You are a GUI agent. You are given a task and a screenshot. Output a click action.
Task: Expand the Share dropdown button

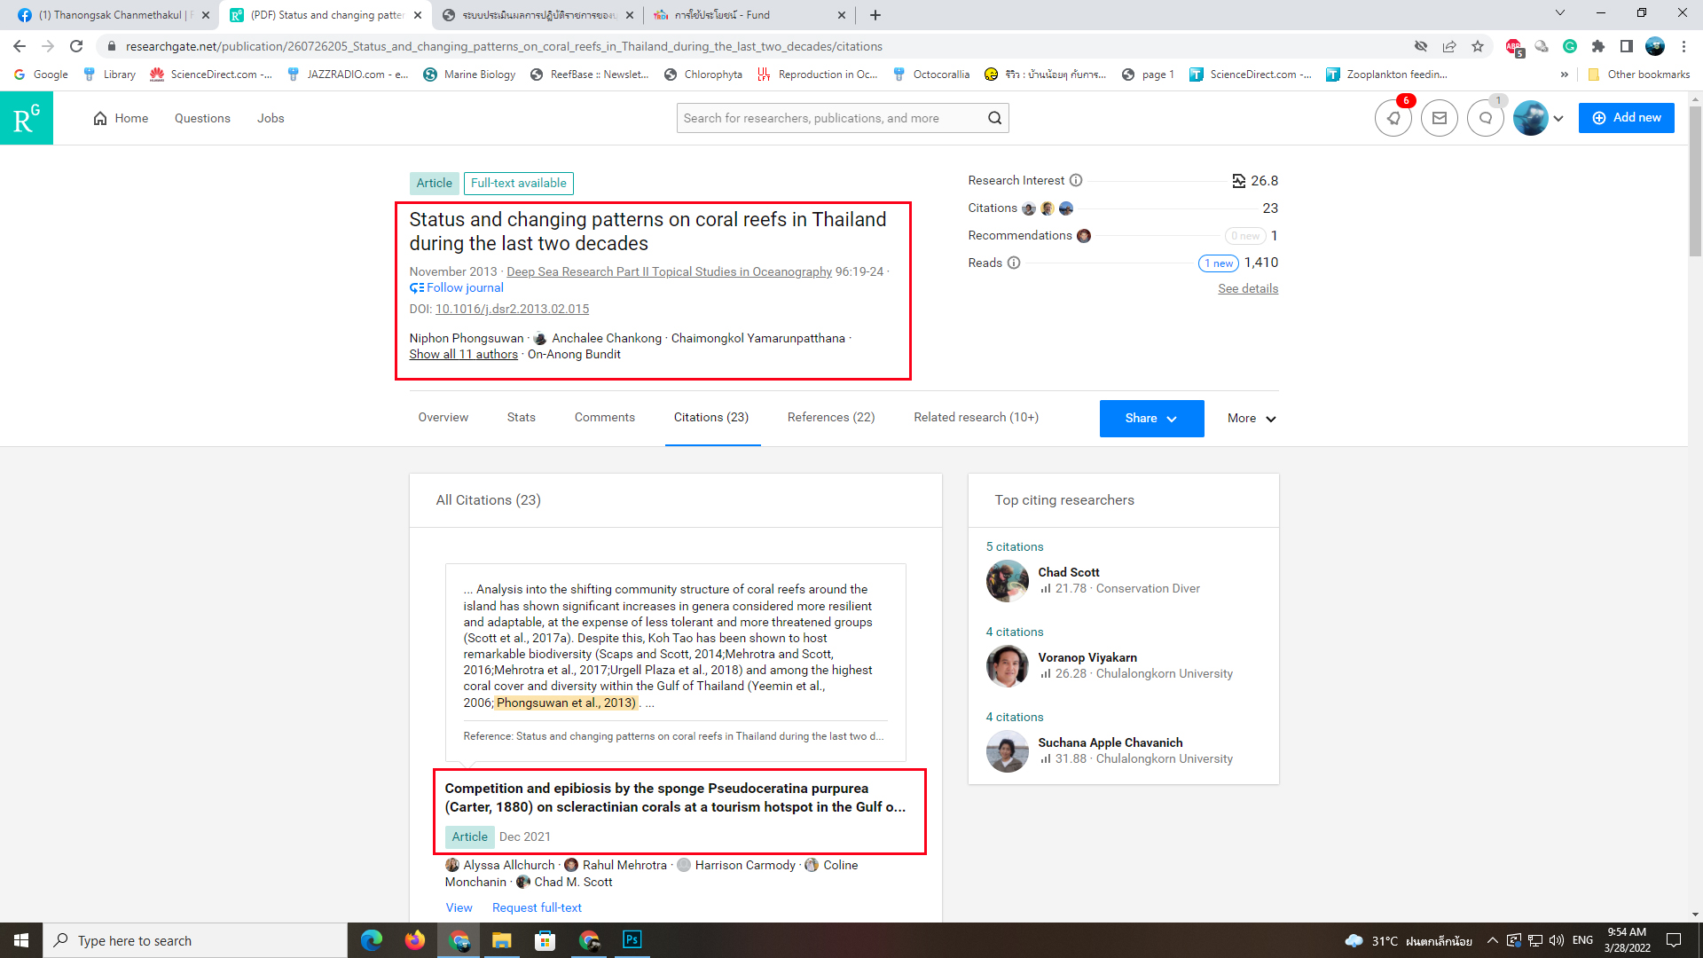click(1151, 418)
